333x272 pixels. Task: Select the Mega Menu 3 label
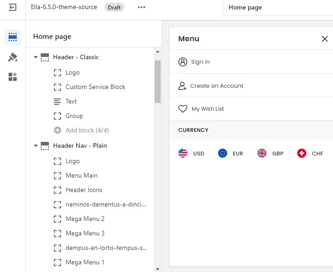85,233
